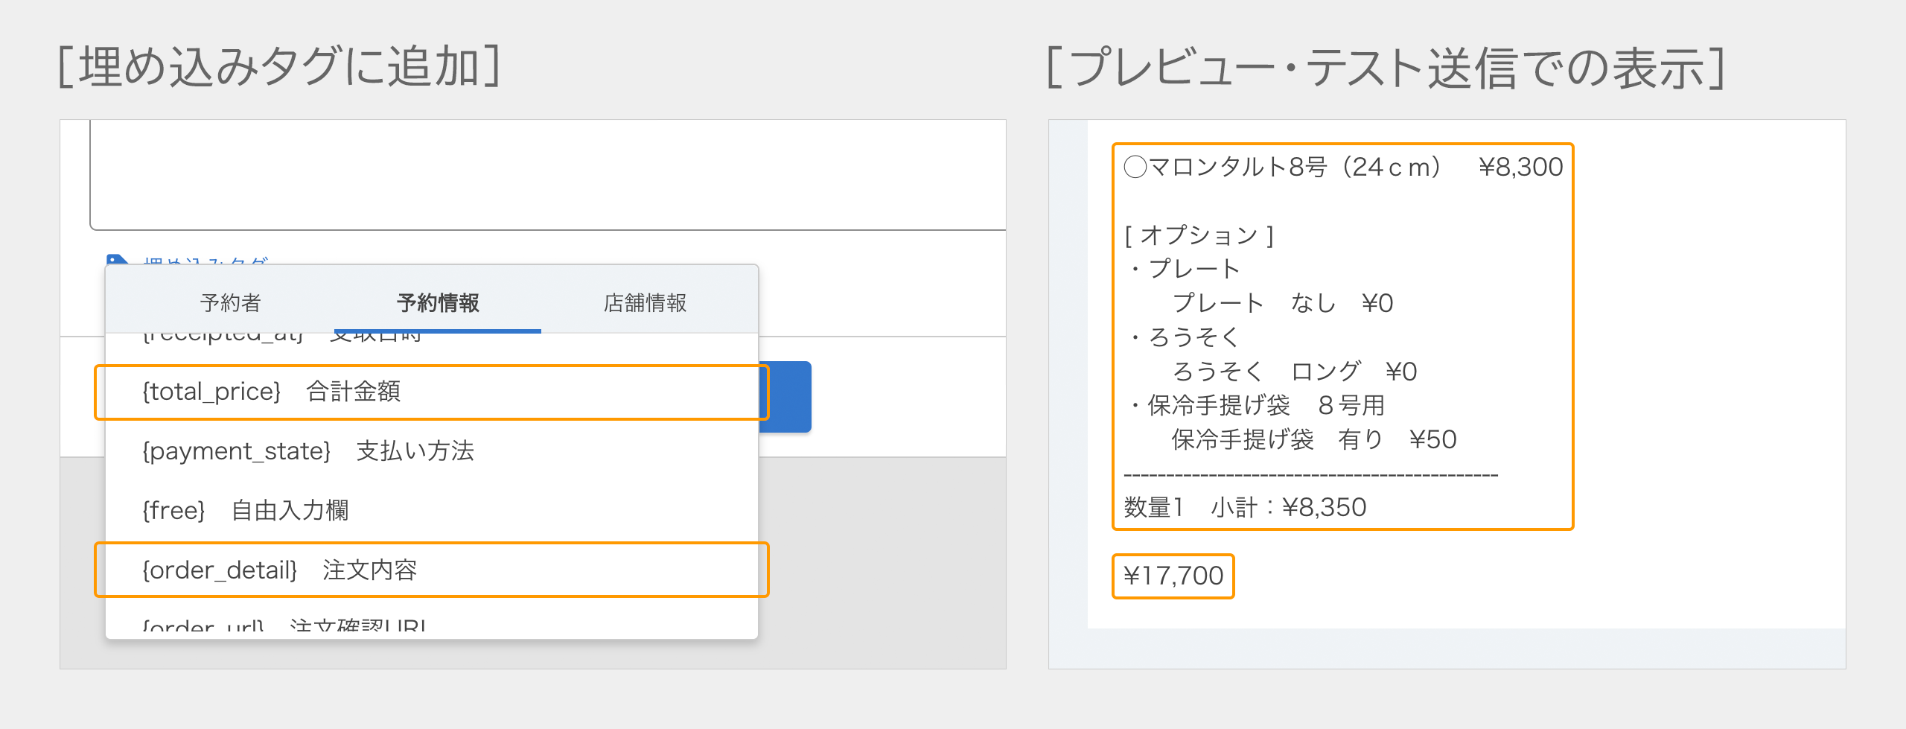Click the [オプション] header in preview

[x=1199, y=235]
